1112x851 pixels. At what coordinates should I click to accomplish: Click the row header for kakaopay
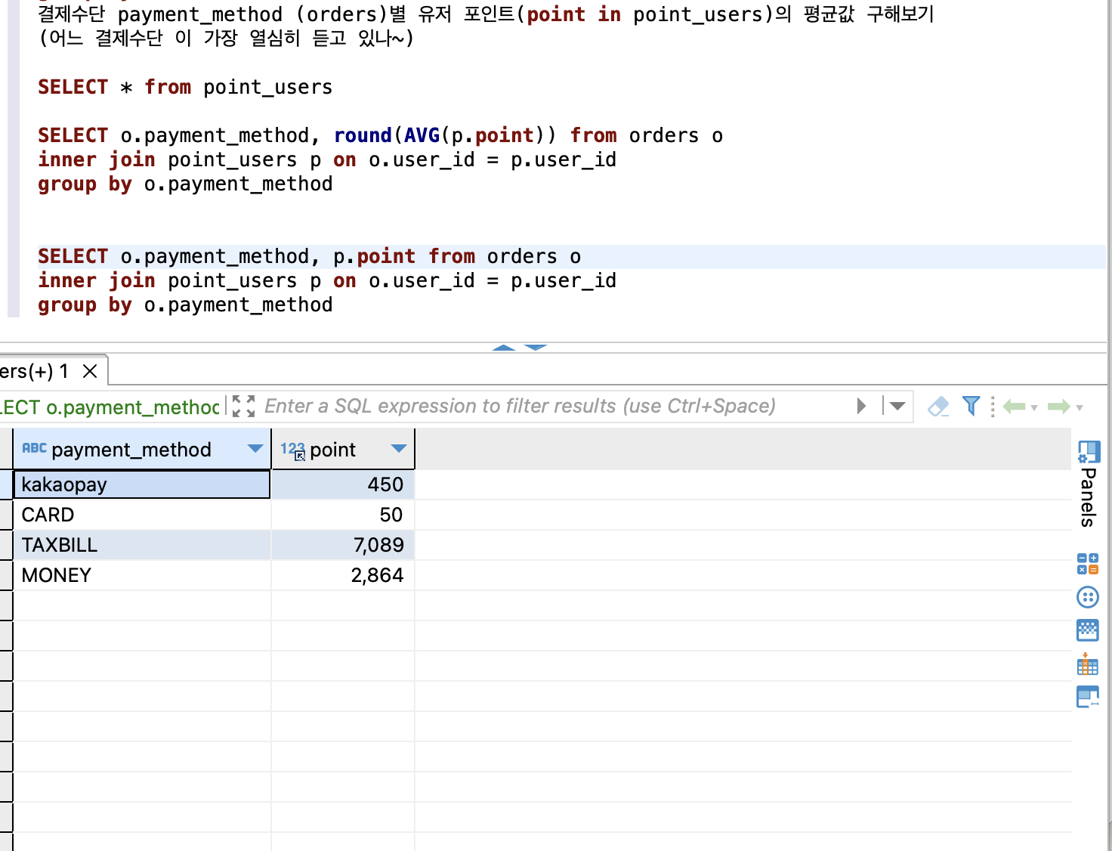pyautogui.click(x=6, y=484)
